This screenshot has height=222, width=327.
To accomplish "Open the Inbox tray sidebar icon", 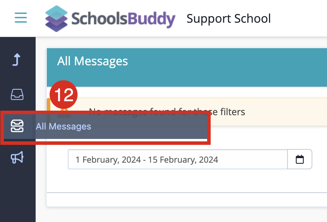I will [17, 94].
